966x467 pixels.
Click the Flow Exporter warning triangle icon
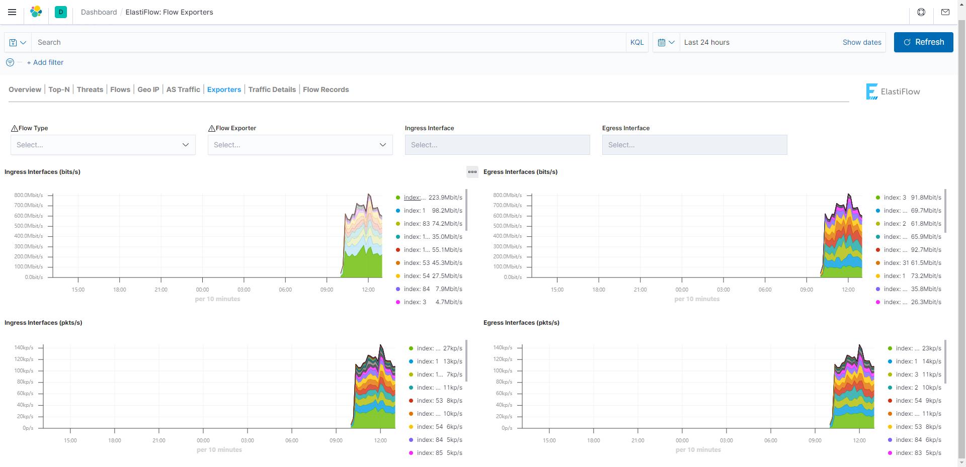pyautogui.click(x=212, y=129)
